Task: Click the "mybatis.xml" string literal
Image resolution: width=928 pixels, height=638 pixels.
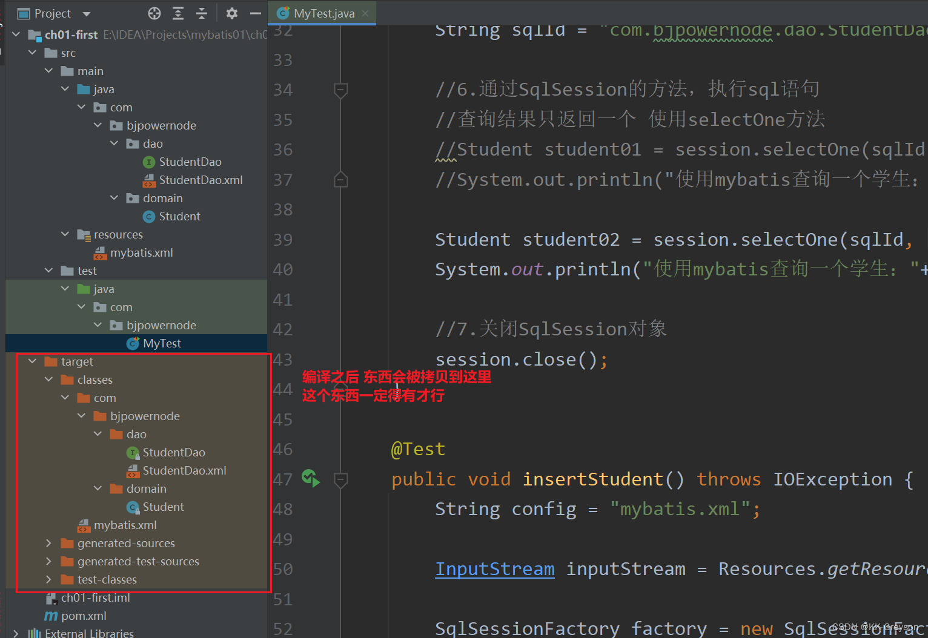Action: 680,509
